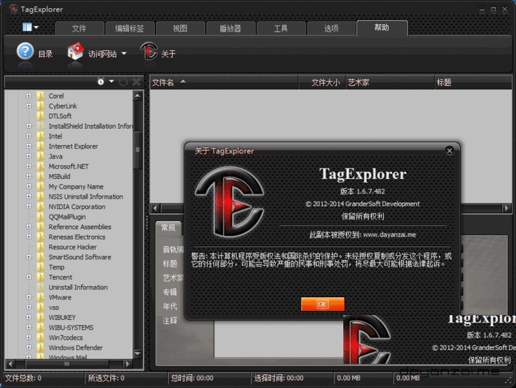
Task: Close the 关于 TagExplorer dialog
Action: [x=449, y=151]
